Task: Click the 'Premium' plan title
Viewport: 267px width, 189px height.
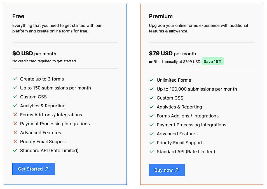Action: pos(161,16)
